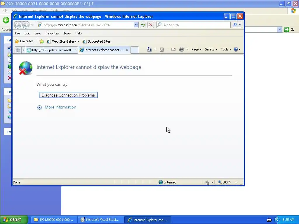Print the page with printer icon
Viewport: 299px width, 224px height.
click(182, 50)
